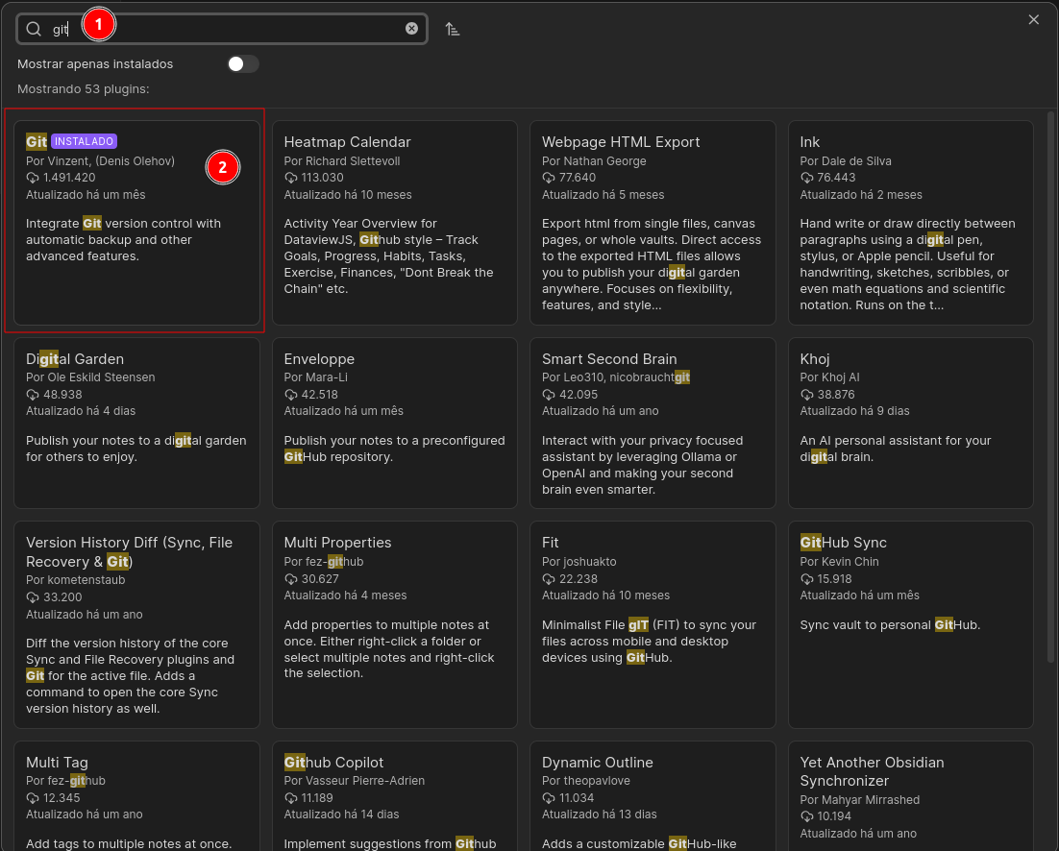The width and height of the screenshot is (1059, 851).
Task: Clear the plugin search field
Action: tap(411, 29)
